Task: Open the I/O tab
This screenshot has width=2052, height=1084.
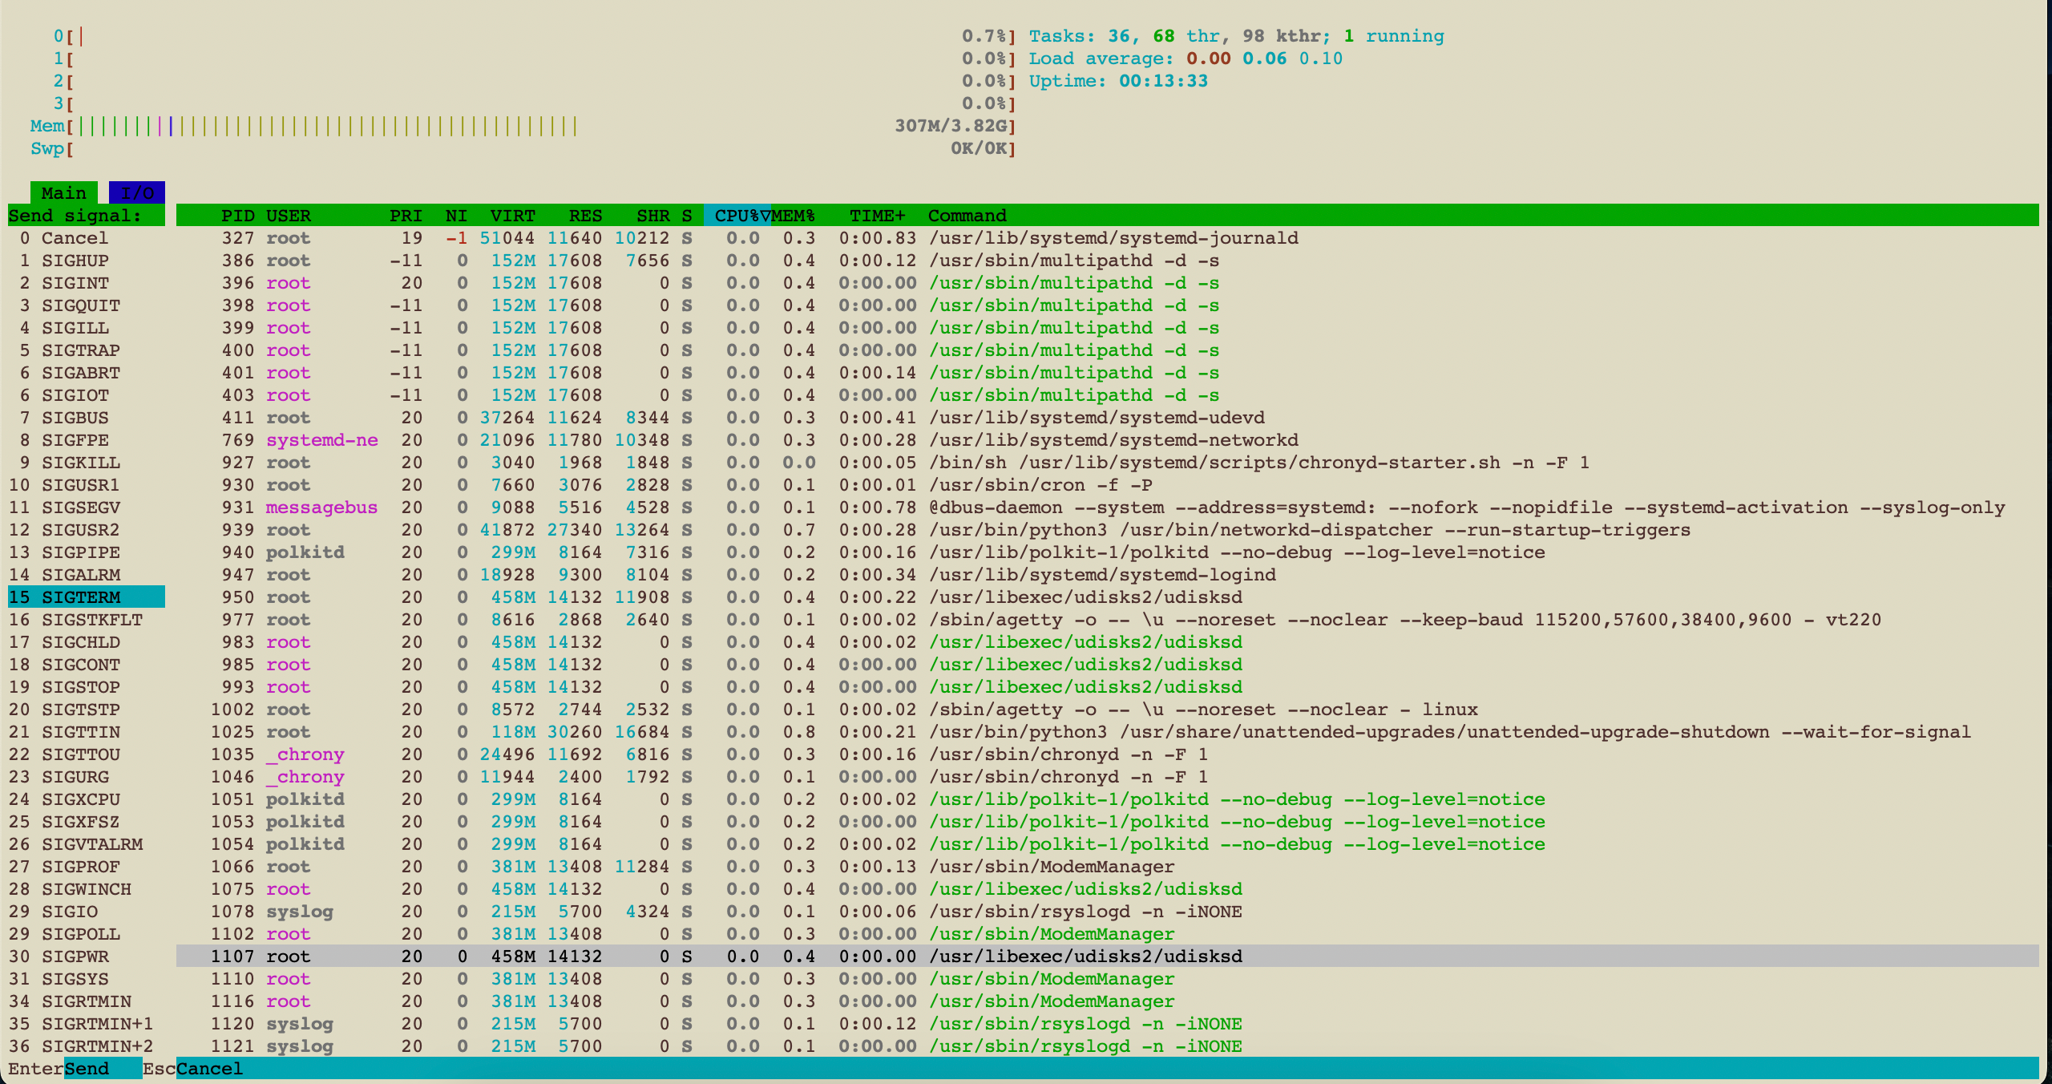Action: 137,192
